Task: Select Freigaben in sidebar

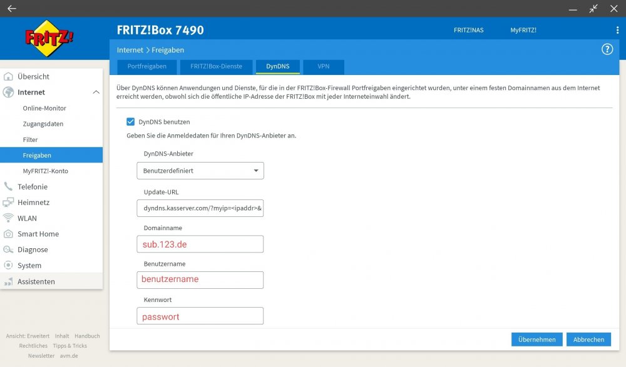Action: [x=51, y=155]
